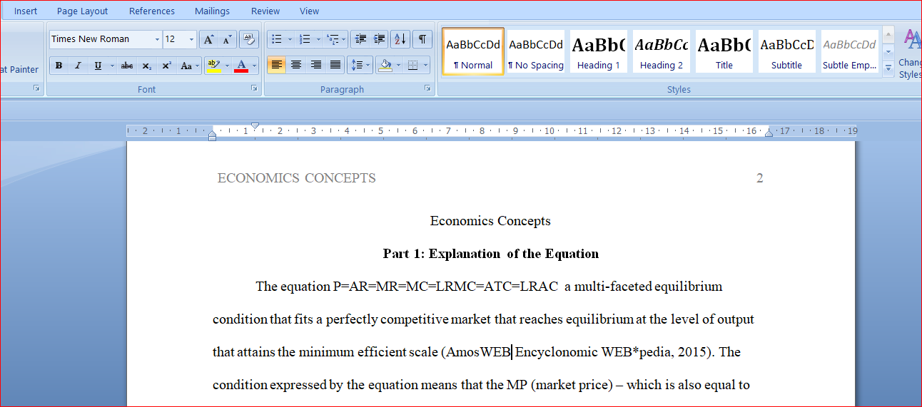Click the Bullets list icon
This screenshot has width=922, height=407.
(277, 39)
